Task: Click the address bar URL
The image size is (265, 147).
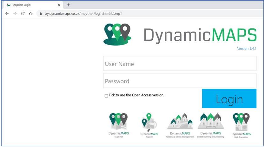Action: [83, 14]
